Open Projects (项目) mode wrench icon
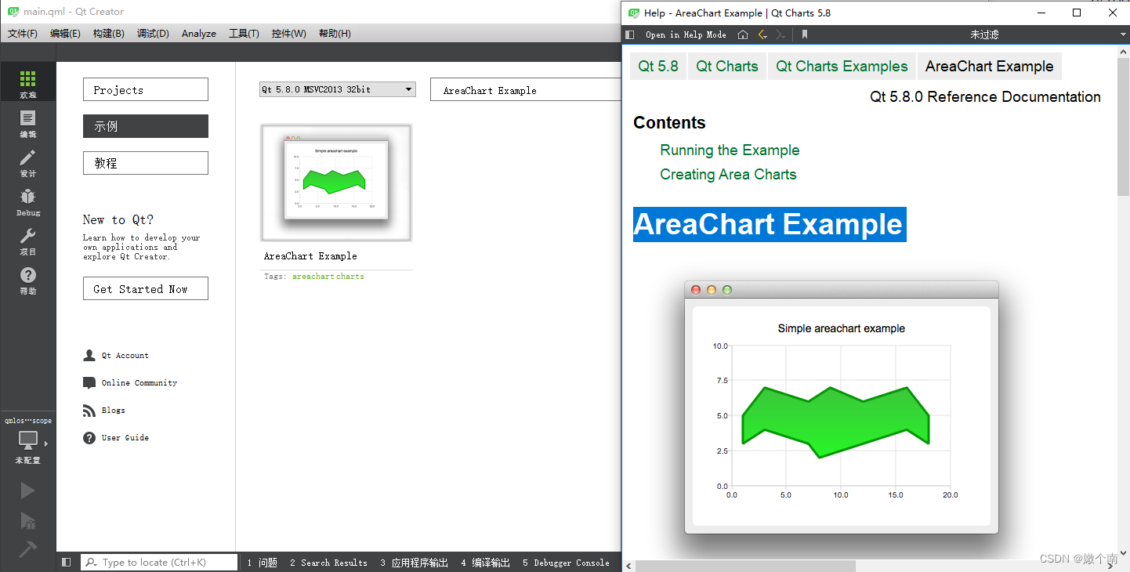Screen dimensions: 1130x572 tap(27, 241)
